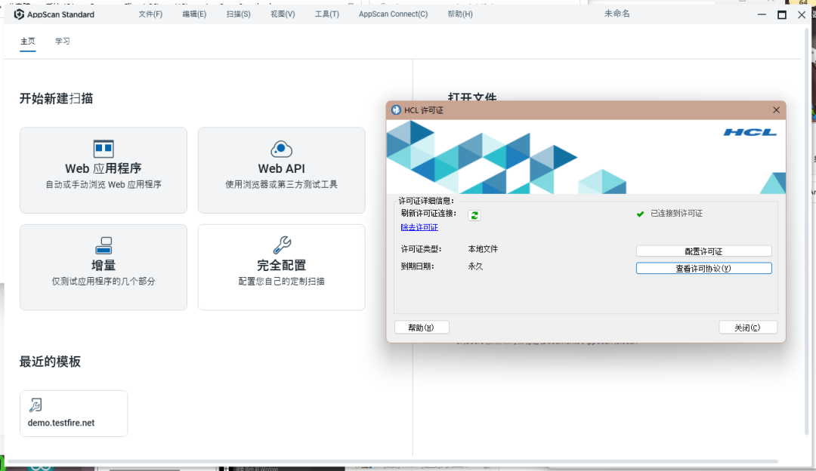This screenshot has height=471, width=816.
Task: Open the 文件(F) menu
Action: coord(150,14)
